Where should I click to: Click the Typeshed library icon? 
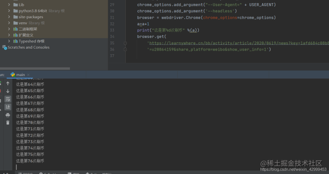[x=16, y=41]
